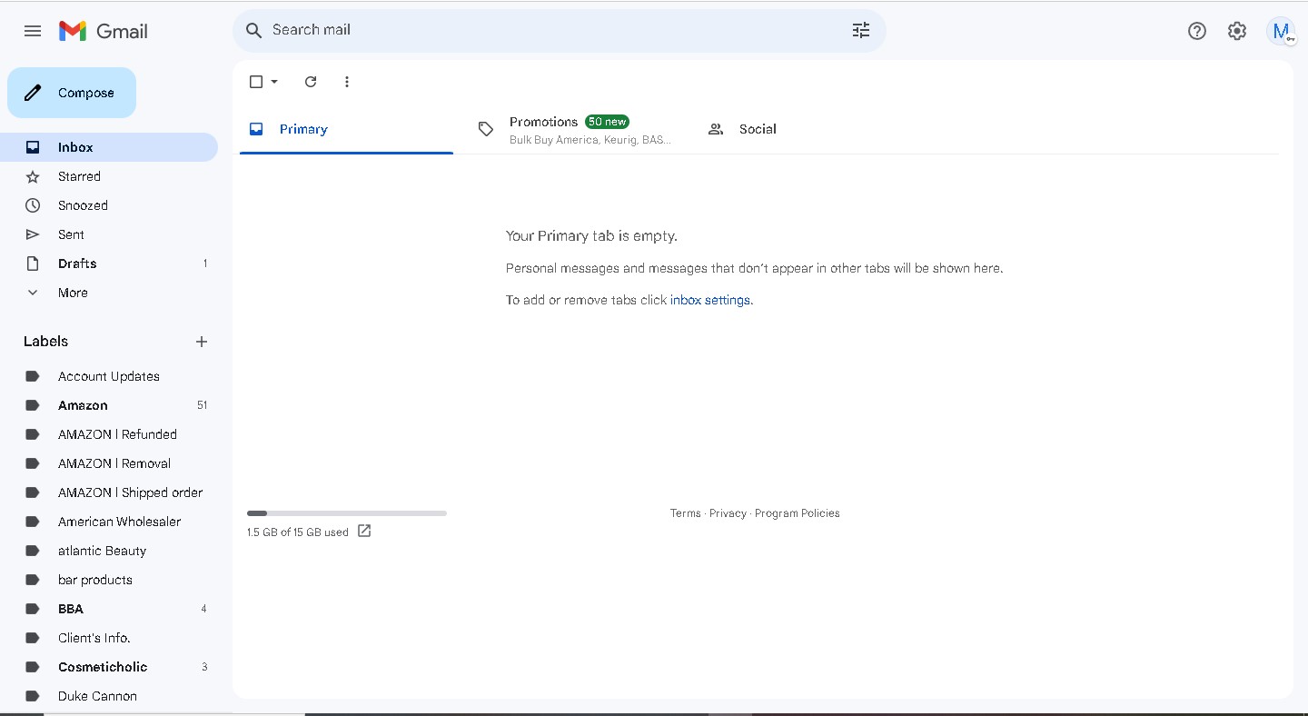The height and width of the screenshot is (716, 1308).
Task: Open the Duke Cannon label
Action: pos(109,696)
